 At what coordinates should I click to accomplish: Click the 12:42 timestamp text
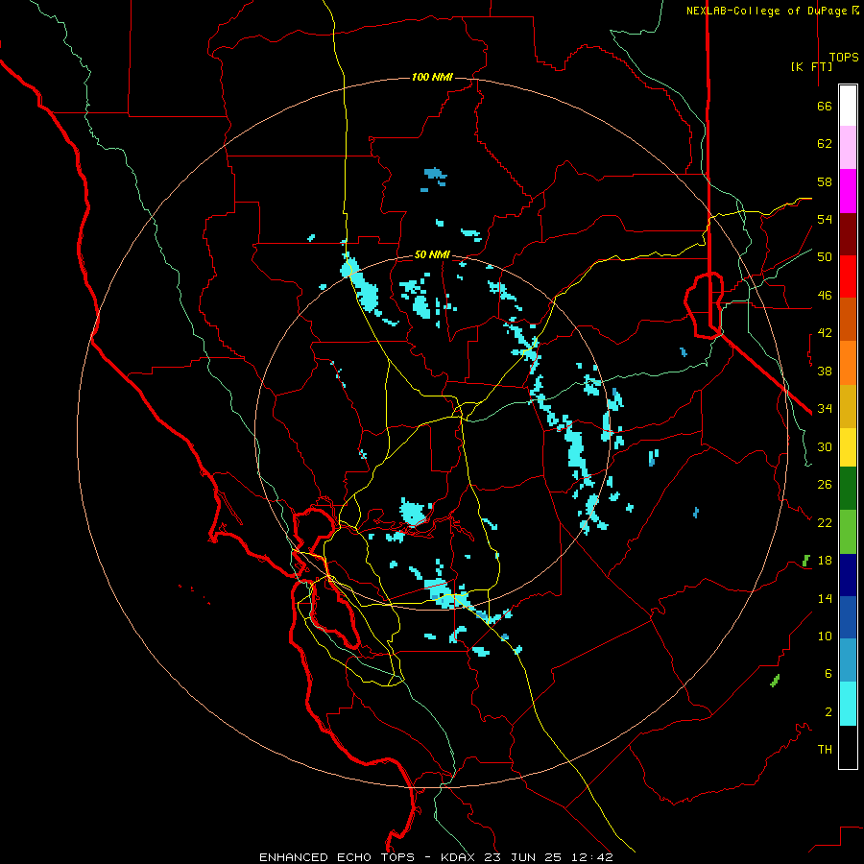coord(592,857)
